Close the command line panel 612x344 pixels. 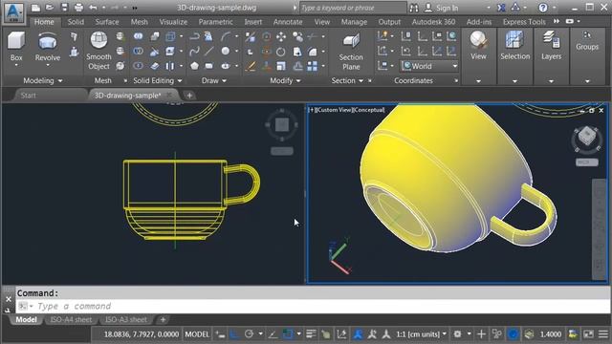click(9, 299)
